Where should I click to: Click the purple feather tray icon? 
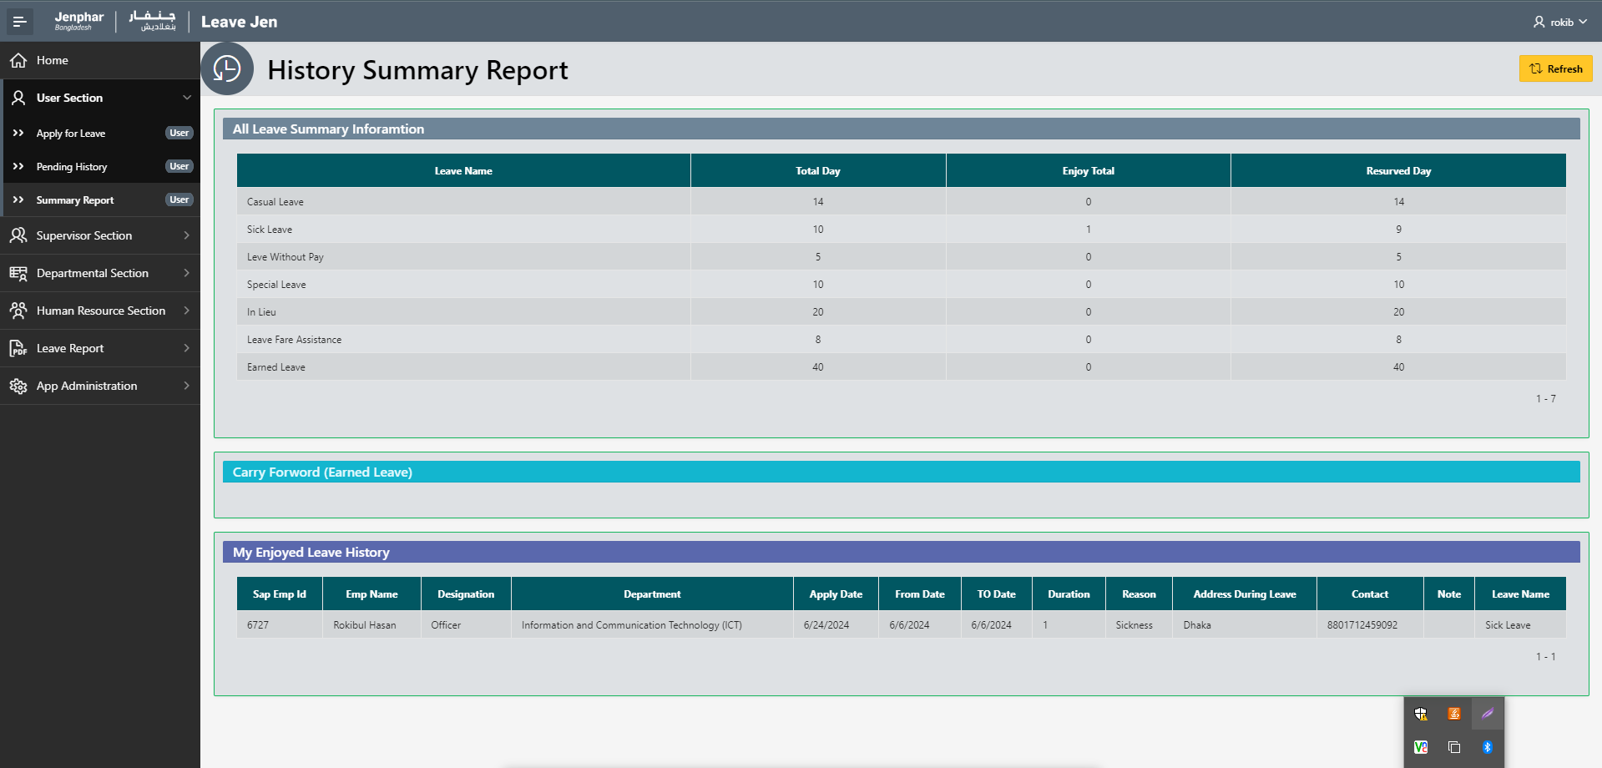(1488, 714)
